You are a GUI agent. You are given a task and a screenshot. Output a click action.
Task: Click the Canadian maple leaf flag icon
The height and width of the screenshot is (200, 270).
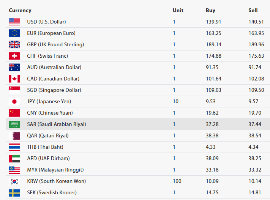pos(14,79)
